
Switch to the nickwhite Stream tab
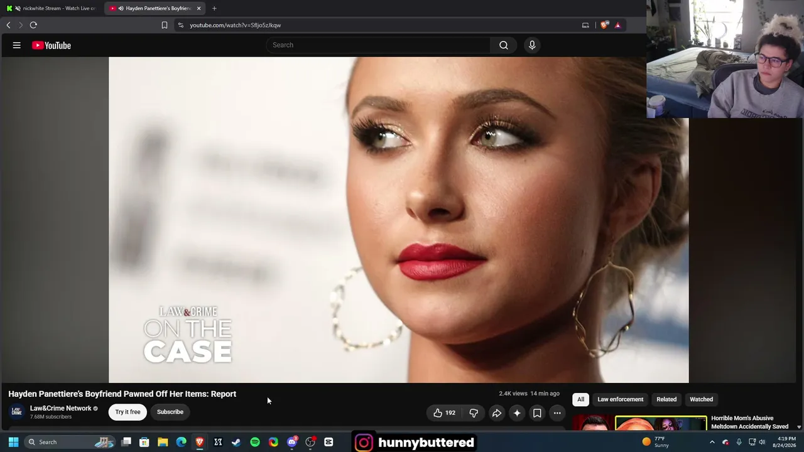coord(52,8)
